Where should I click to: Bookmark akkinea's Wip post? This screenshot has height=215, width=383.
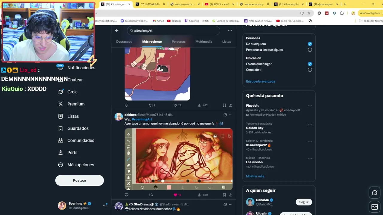tap(224, 195)
